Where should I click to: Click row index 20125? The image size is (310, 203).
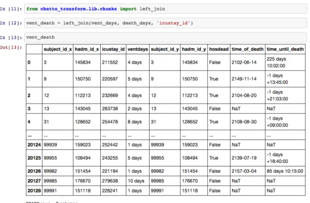34,158
